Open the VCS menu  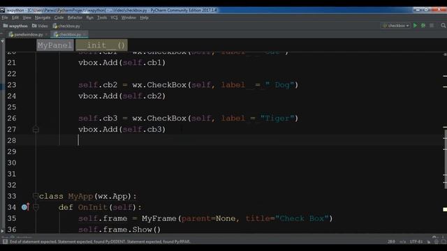tap(114, 17)
